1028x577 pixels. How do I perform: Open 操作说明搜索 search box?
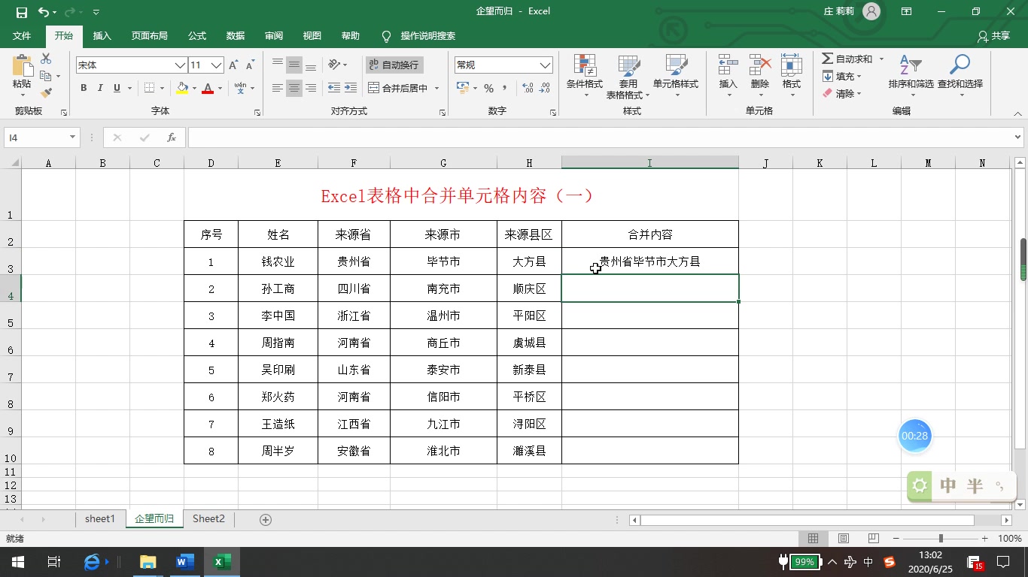coord(425,35)
